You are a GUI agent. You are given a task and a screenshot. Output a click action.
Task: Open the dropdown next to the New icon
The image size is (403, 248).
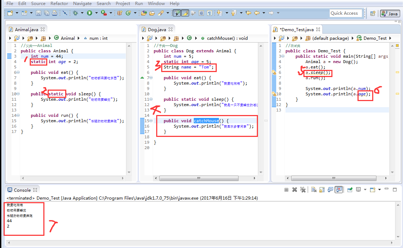point(17,13)
